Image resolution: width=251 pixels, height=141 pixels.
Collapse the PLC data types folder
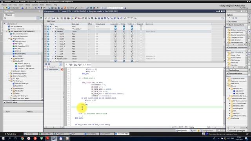[x=9, y=81]
